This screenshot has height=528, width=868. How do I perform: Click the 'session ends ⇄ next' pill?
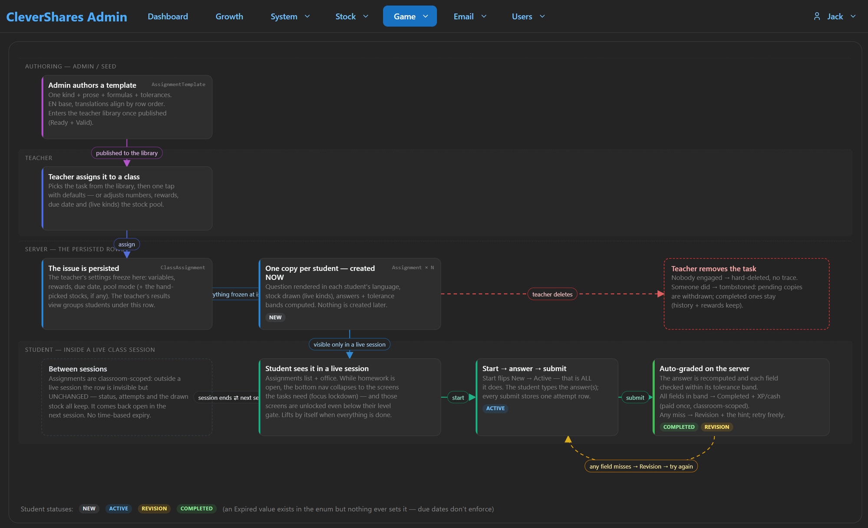click(226, 398)
